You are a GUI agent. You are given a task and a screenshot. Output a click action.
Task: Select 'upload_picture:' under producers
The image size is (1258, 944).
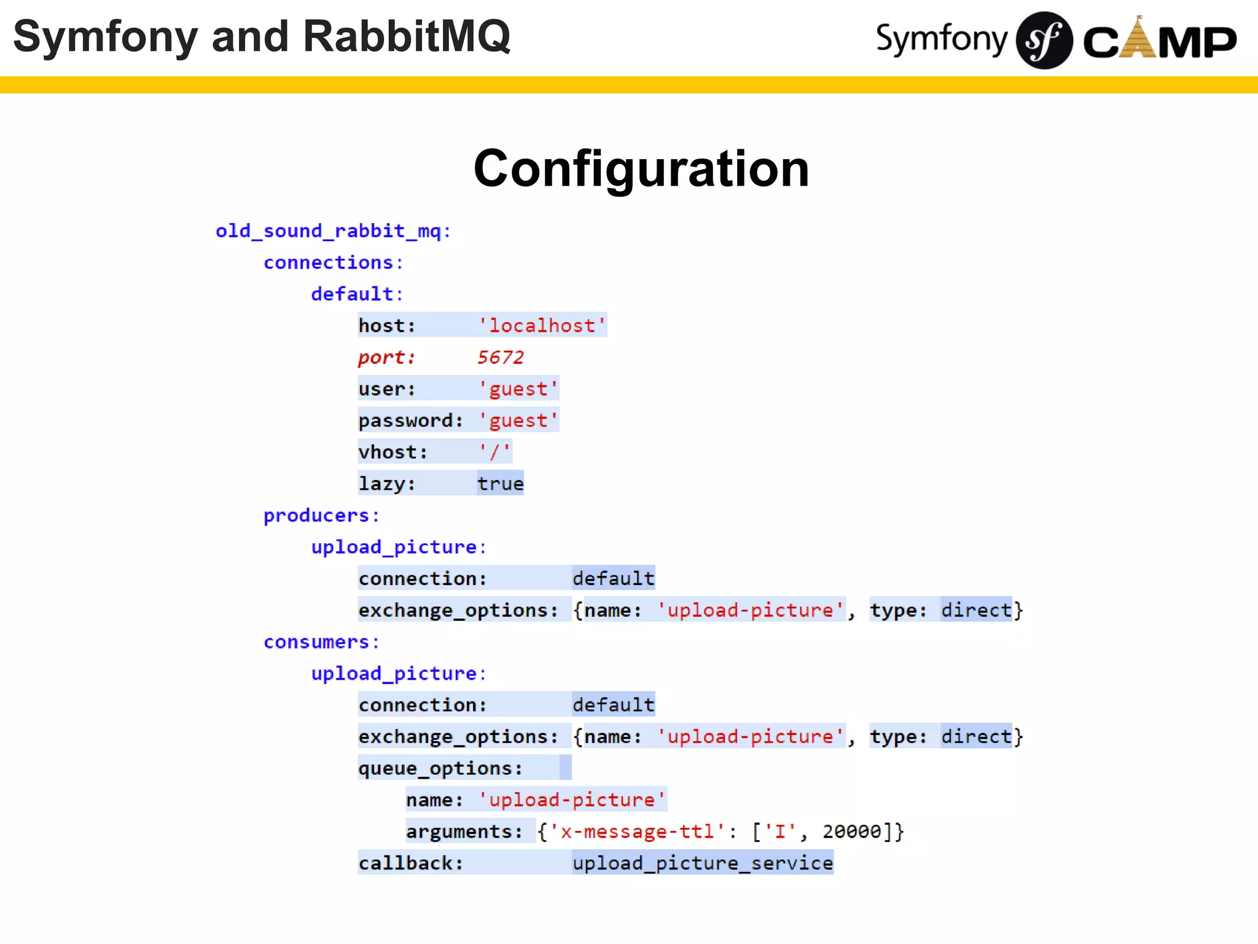399,547
